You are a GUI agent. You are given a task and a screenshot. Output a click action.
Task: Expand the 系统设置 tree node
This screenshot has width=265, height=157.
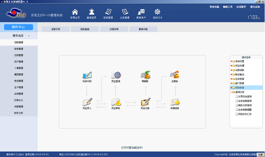click(x=231, y=61)
